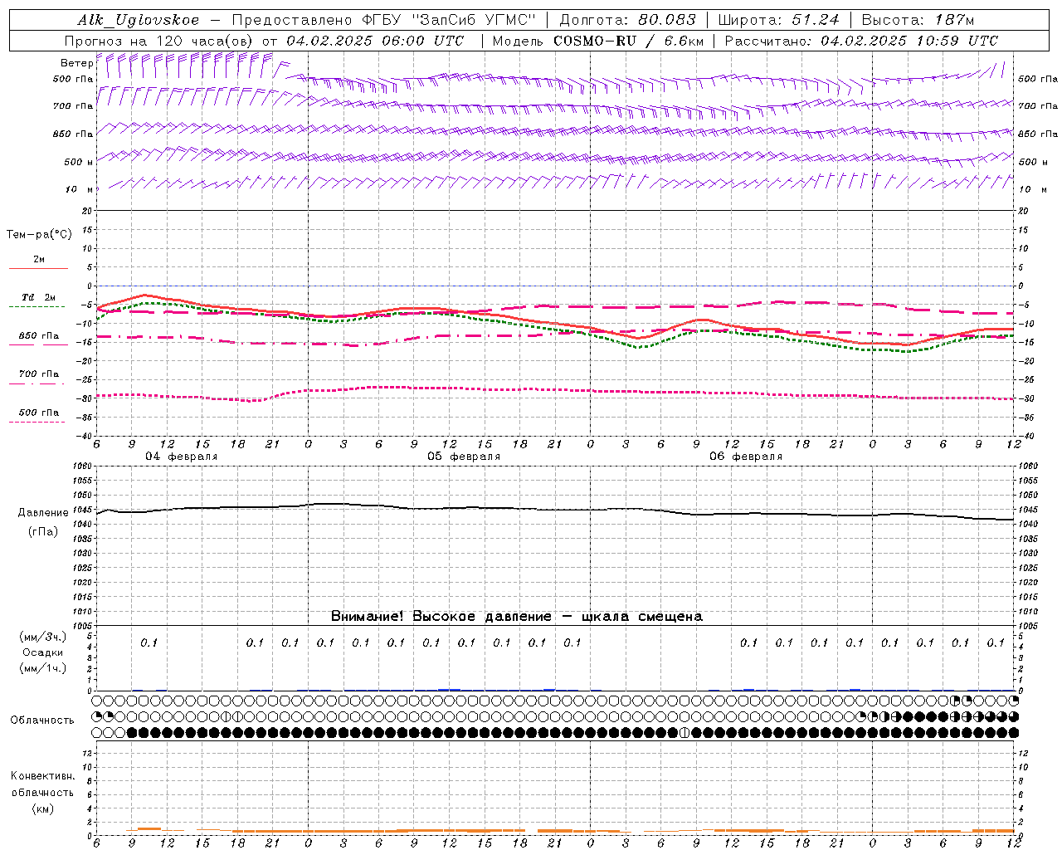
Task: Click the dotted 500 гПа temperature legend sample
Action: click(37, 422)
